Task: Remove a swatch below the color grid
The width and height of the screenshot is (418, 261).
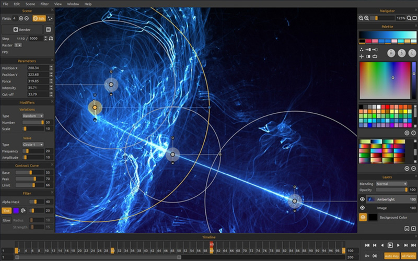Action: point(413,133)
